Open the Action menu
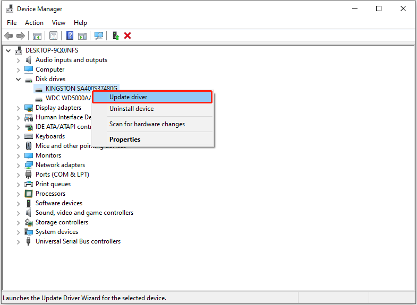Viewport: 417px width, 305px height. [34, 23]
